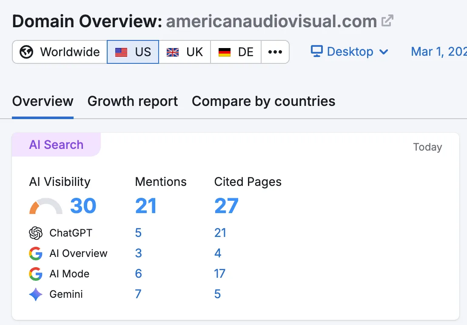This screenshot has height=325, width=467.
Task: Open the Desktop device dropdown
Action: (x=350, y=51)
